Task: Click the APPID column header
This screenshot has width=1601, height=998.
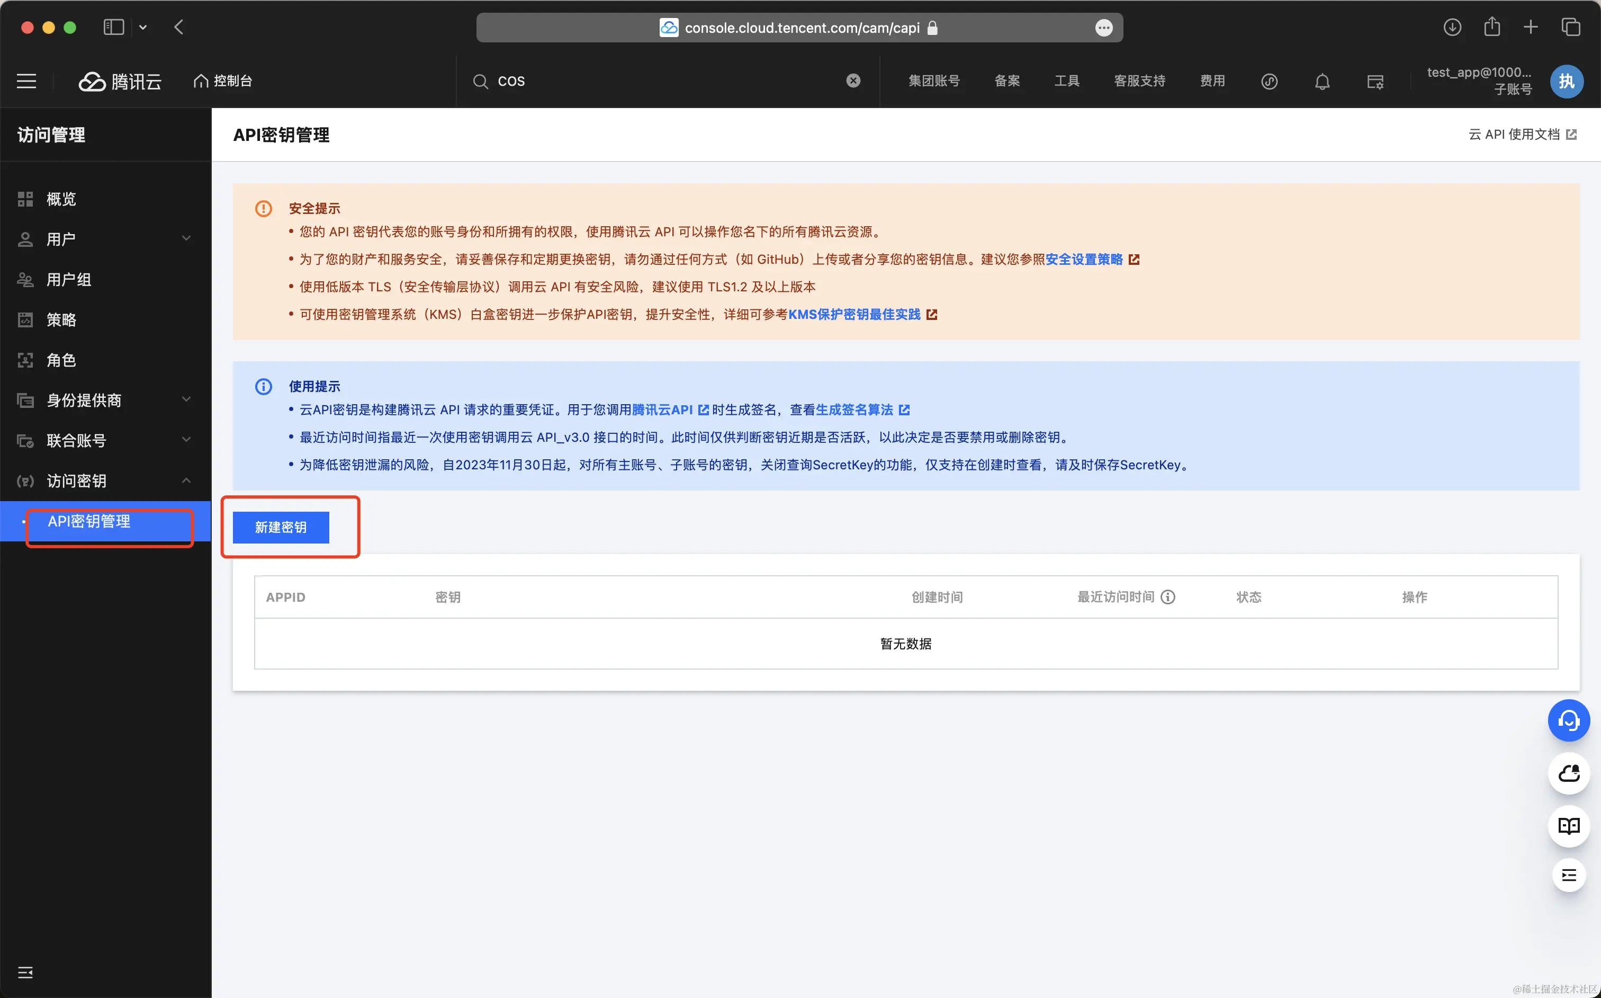Action: [x=285, y=596]
